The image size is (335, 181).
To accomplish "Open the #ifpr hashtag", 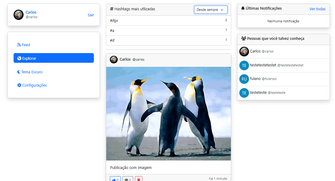I will tap(114, 21).
